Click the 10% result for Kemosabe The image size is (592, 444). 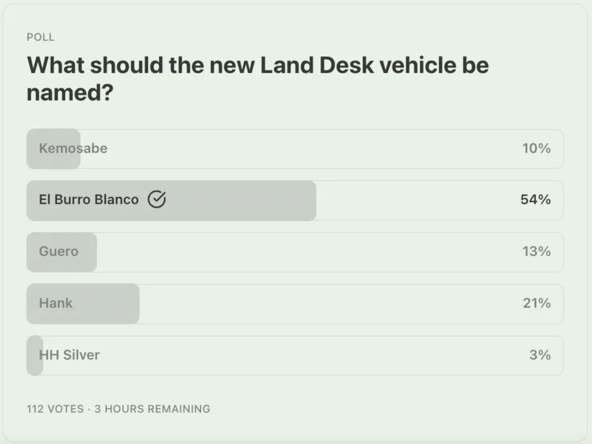click(536, 148)
